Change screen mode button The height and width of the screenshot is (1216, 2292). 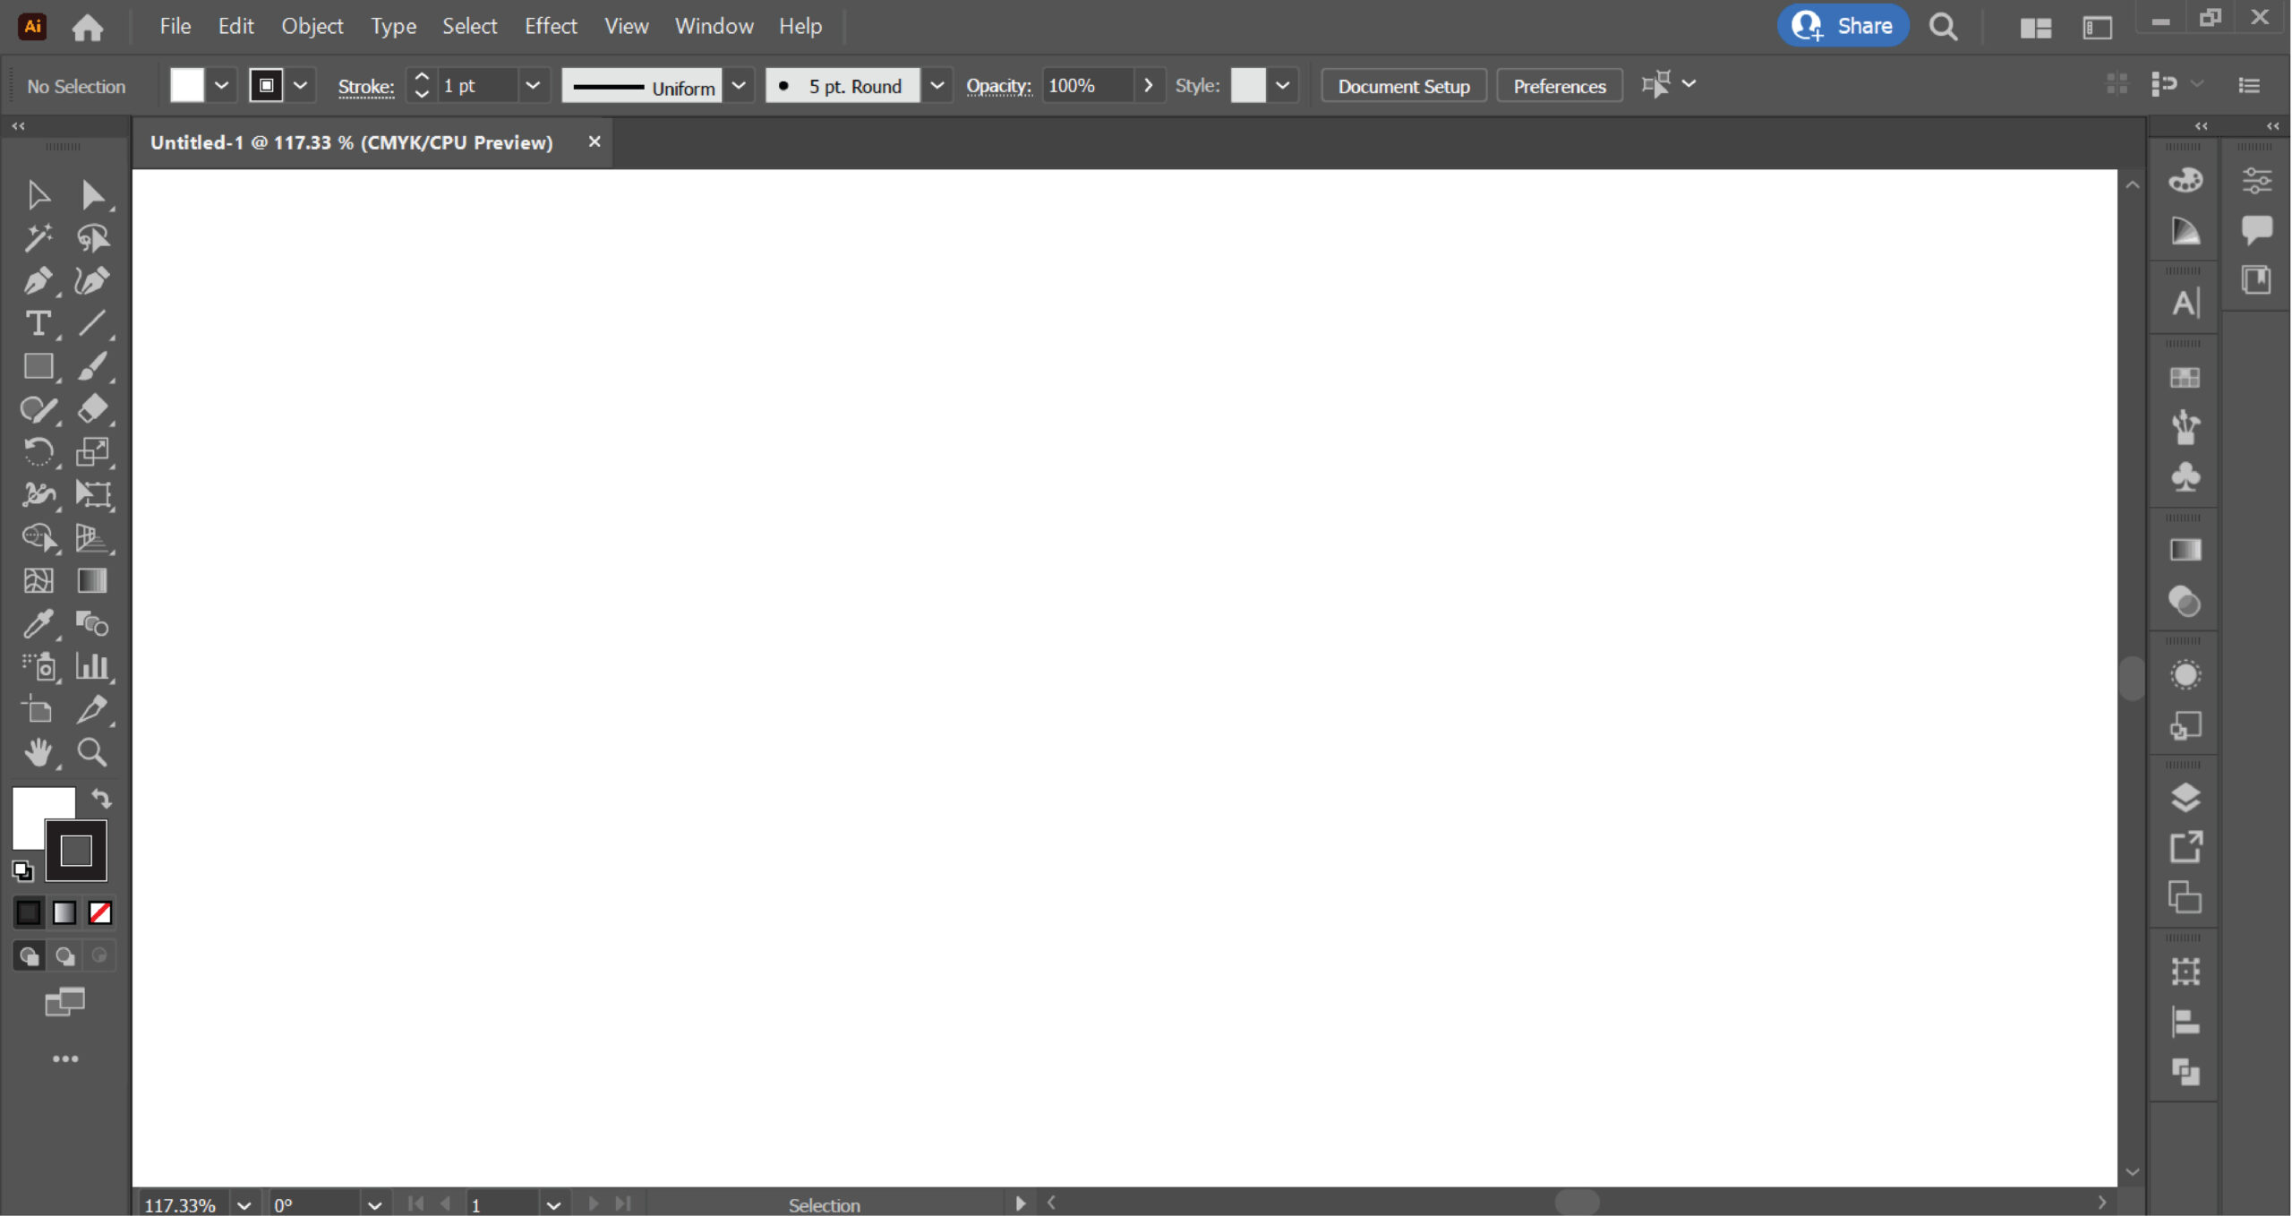pyautogui.click(x=64, y=1002)
